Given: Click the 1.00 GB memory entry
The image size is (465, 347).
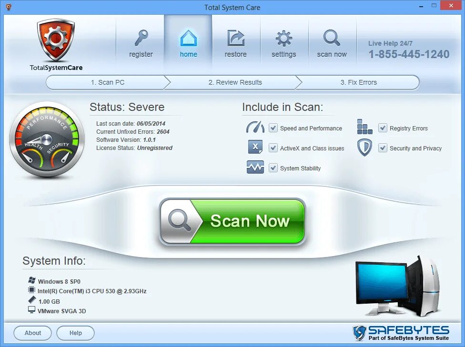Looking at the screenshot, I should pos(49,302).
